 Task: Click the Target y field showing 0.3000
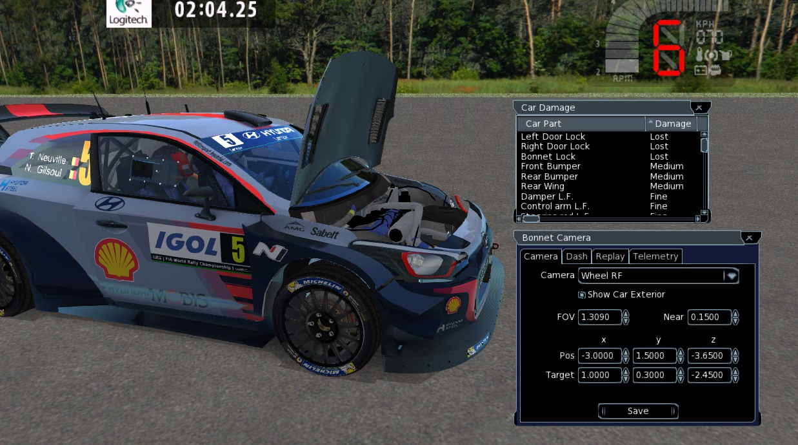(655, 375)
